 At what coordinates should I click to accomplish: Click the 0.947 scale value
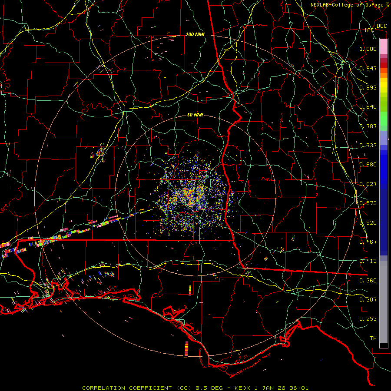point(368,68)
